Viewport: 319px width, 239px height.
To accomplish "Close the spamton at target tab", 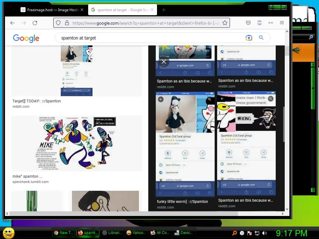I will (152, 10).
